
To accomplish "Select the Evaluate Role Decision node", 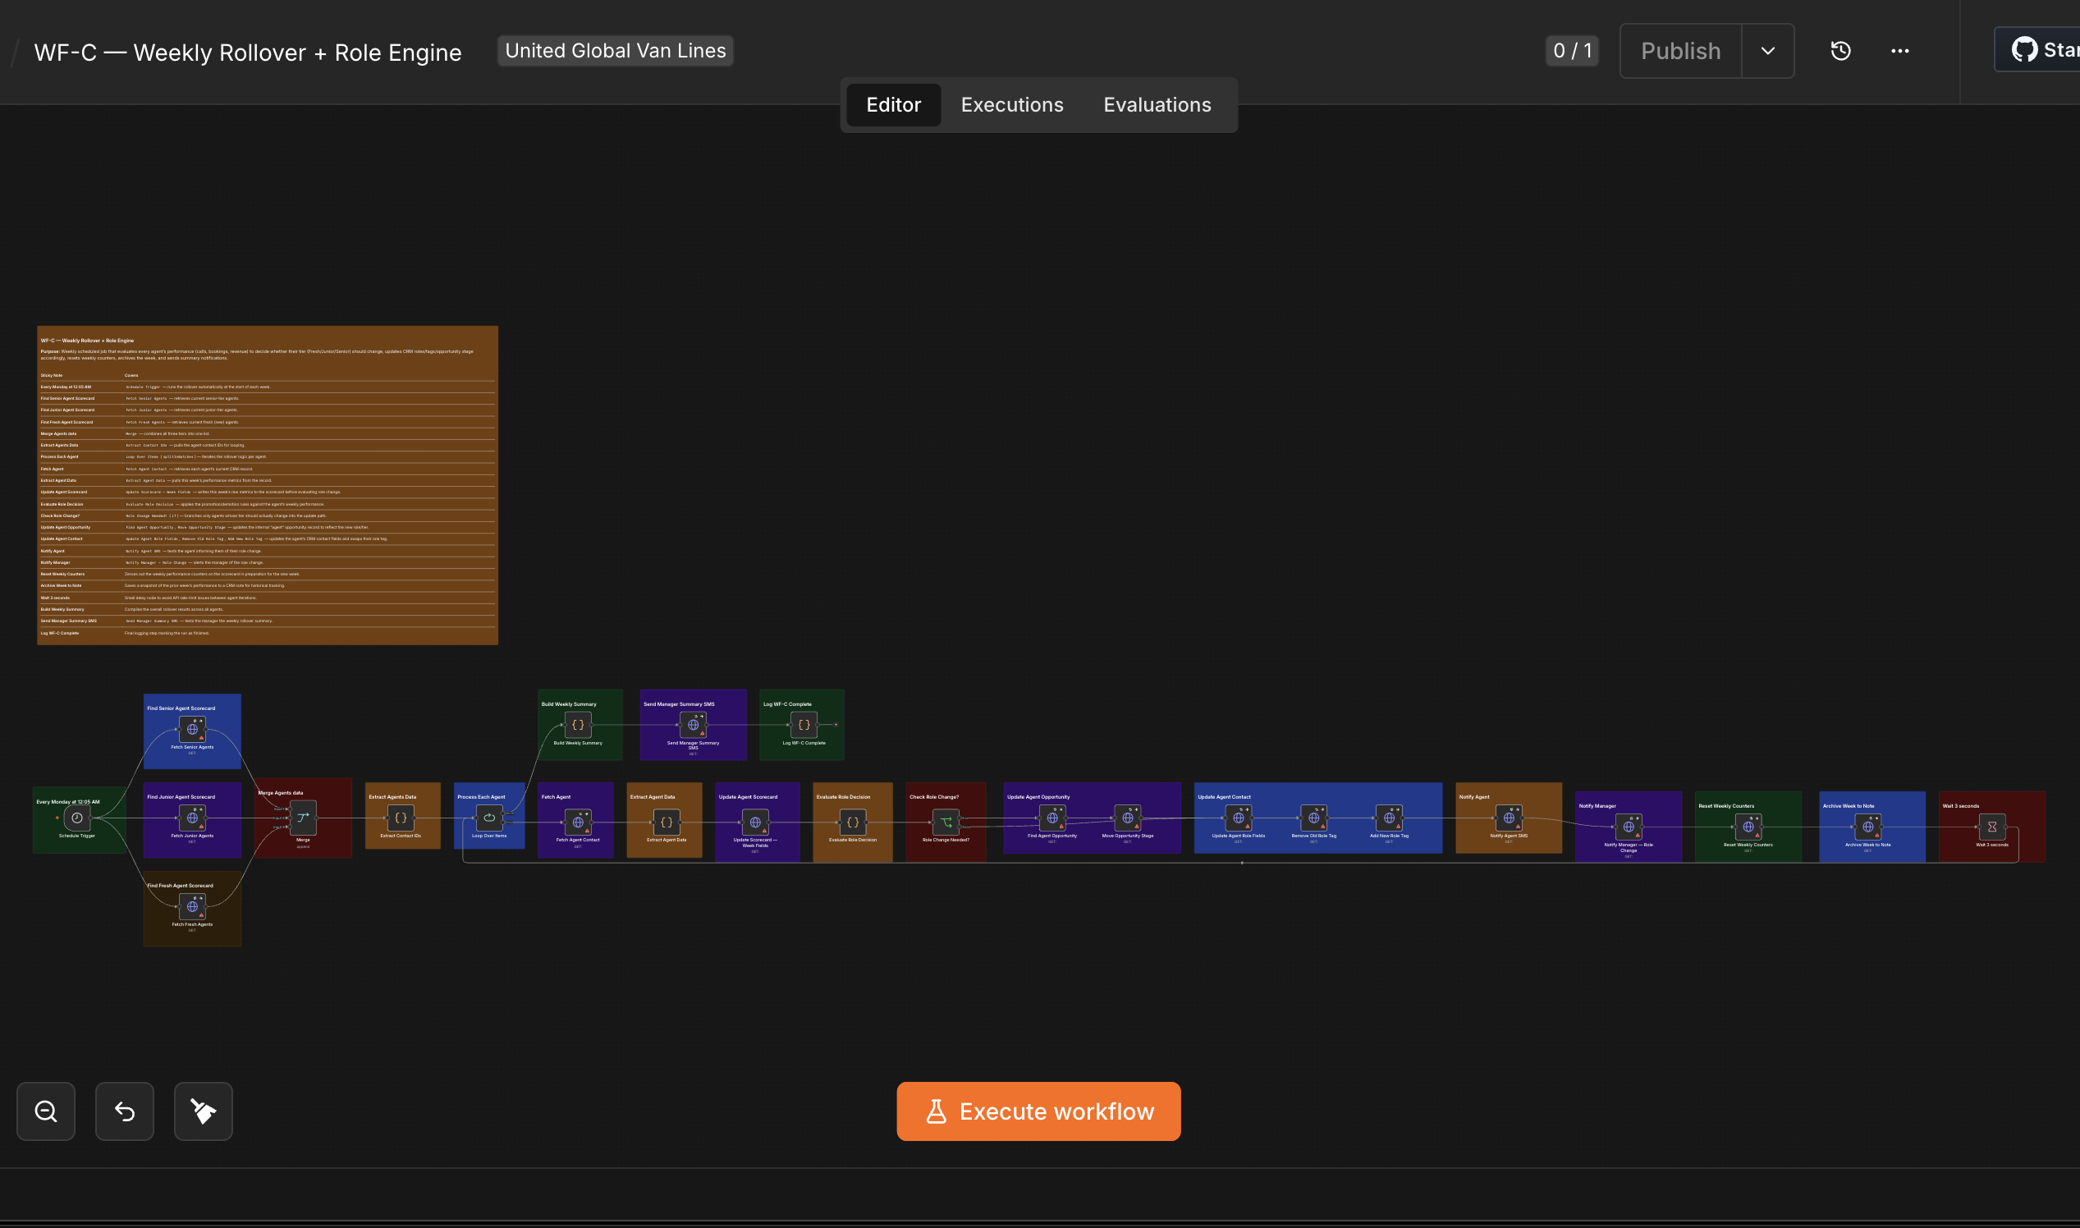I will point(852,822).
